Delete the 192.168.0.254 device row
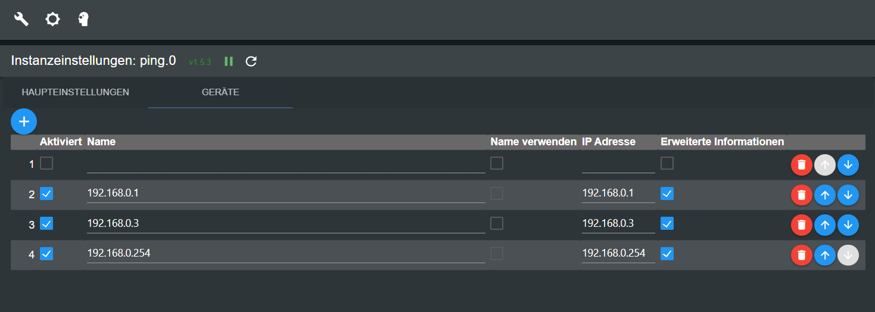 tap(802, 255)
